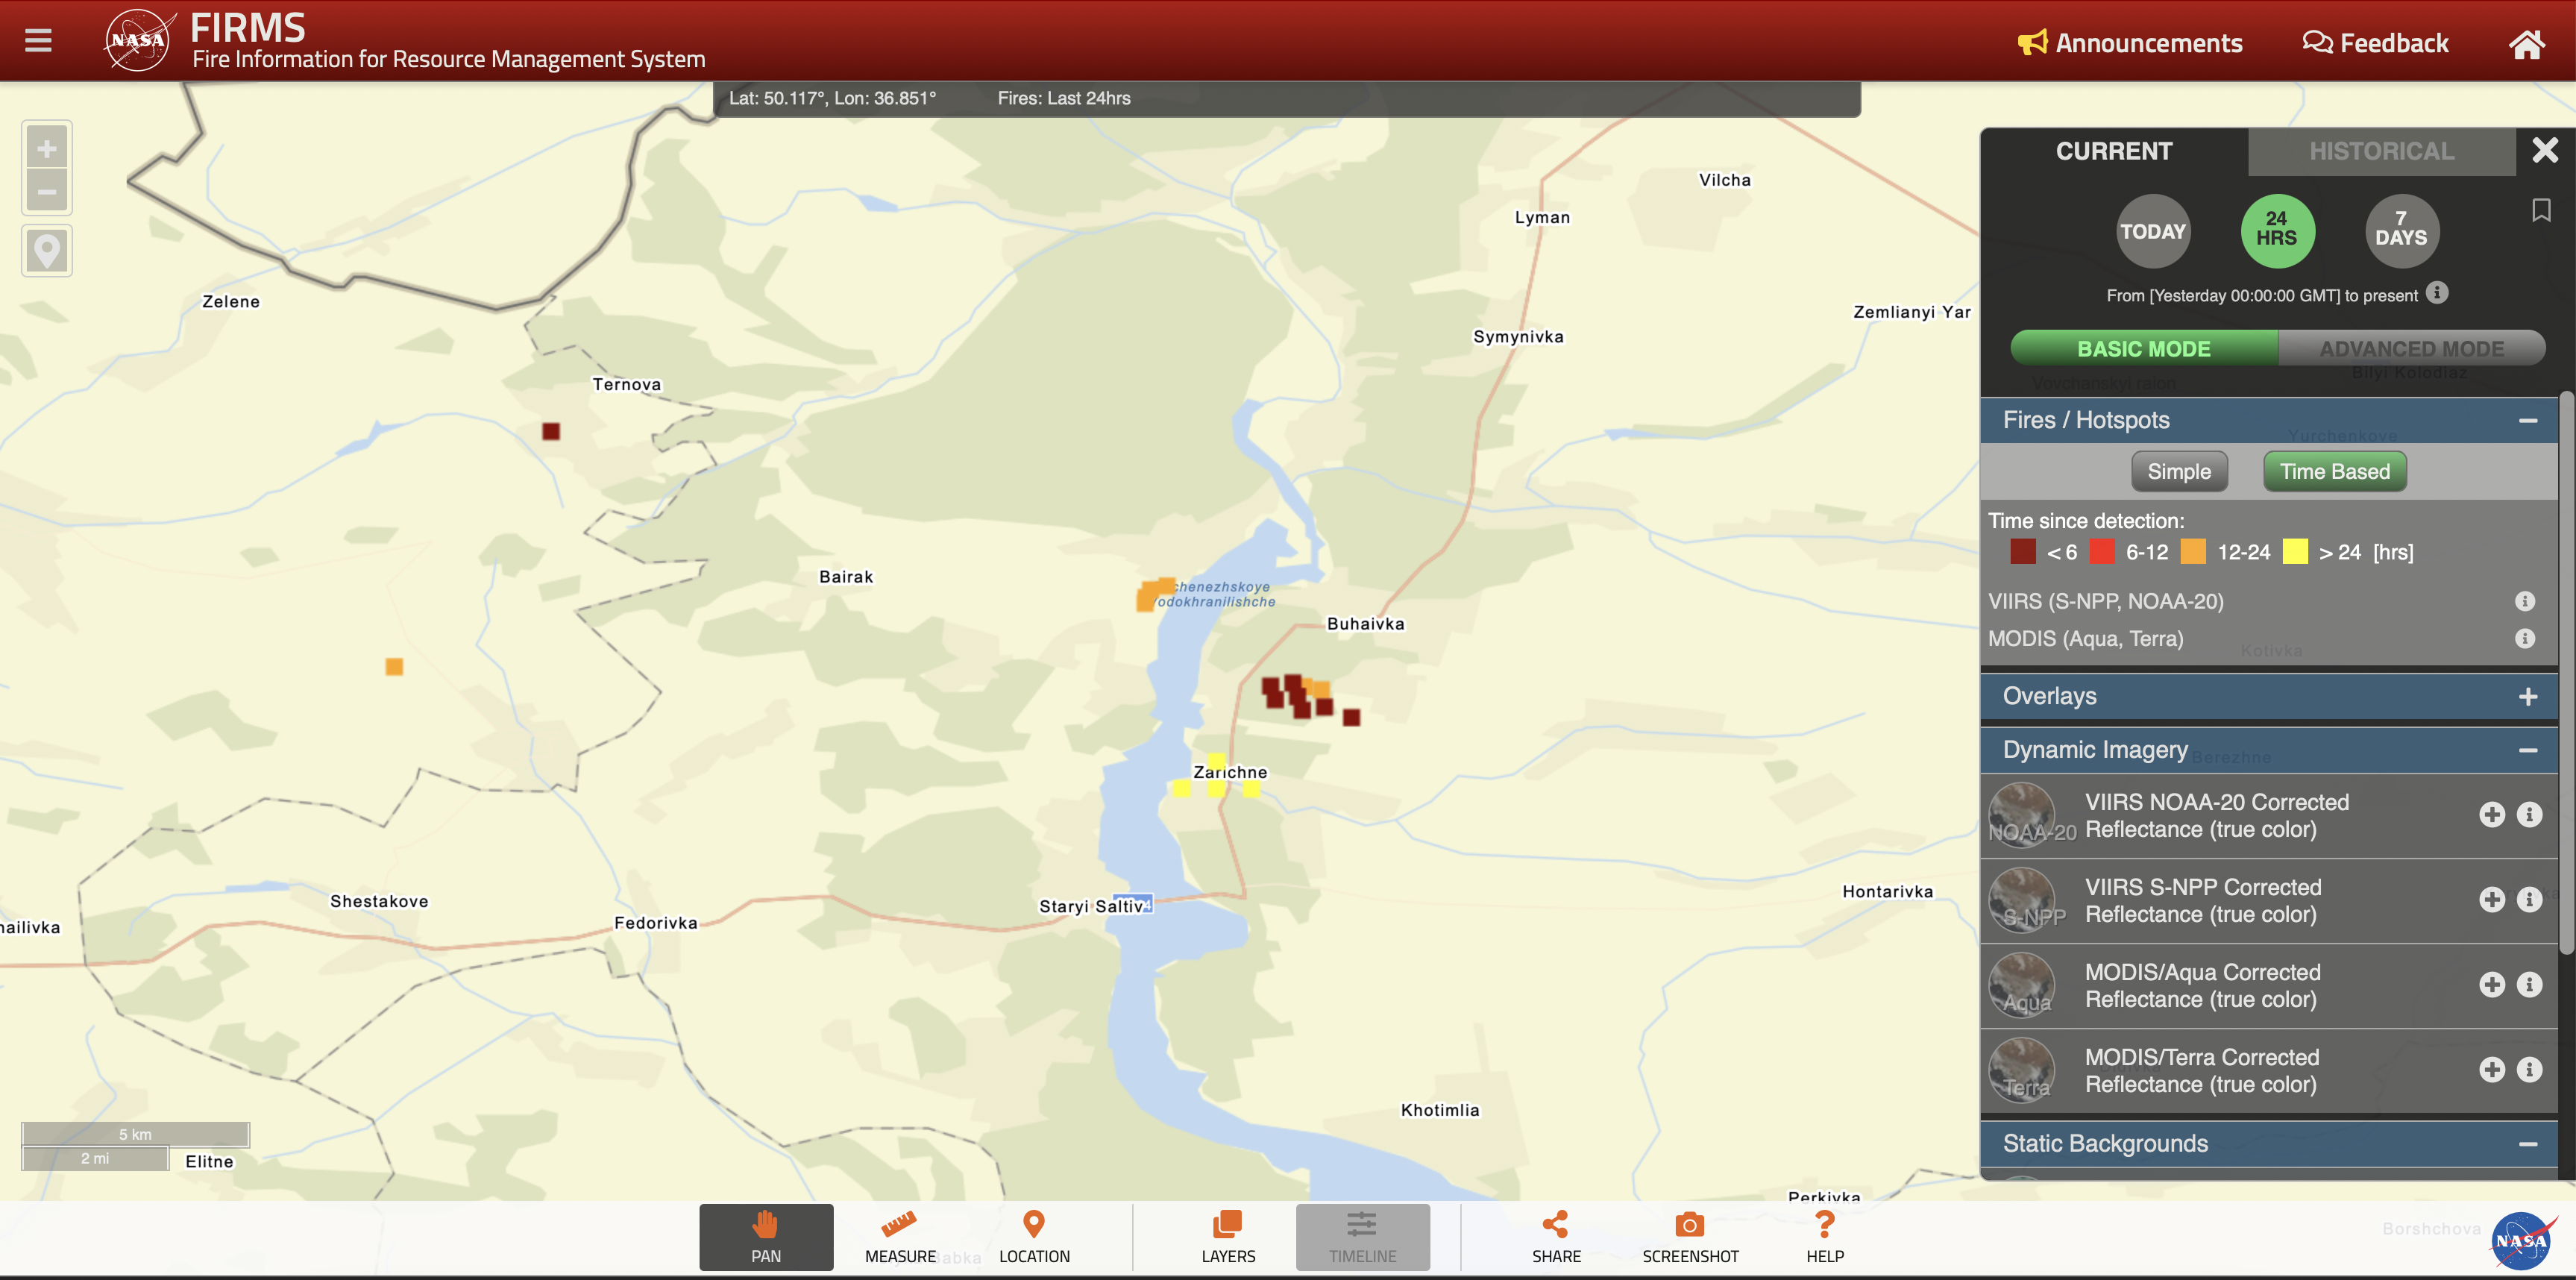Show info for VIIRS S-NPP Reflectance
2576x1280 pixels.
tap(2529, 900)
